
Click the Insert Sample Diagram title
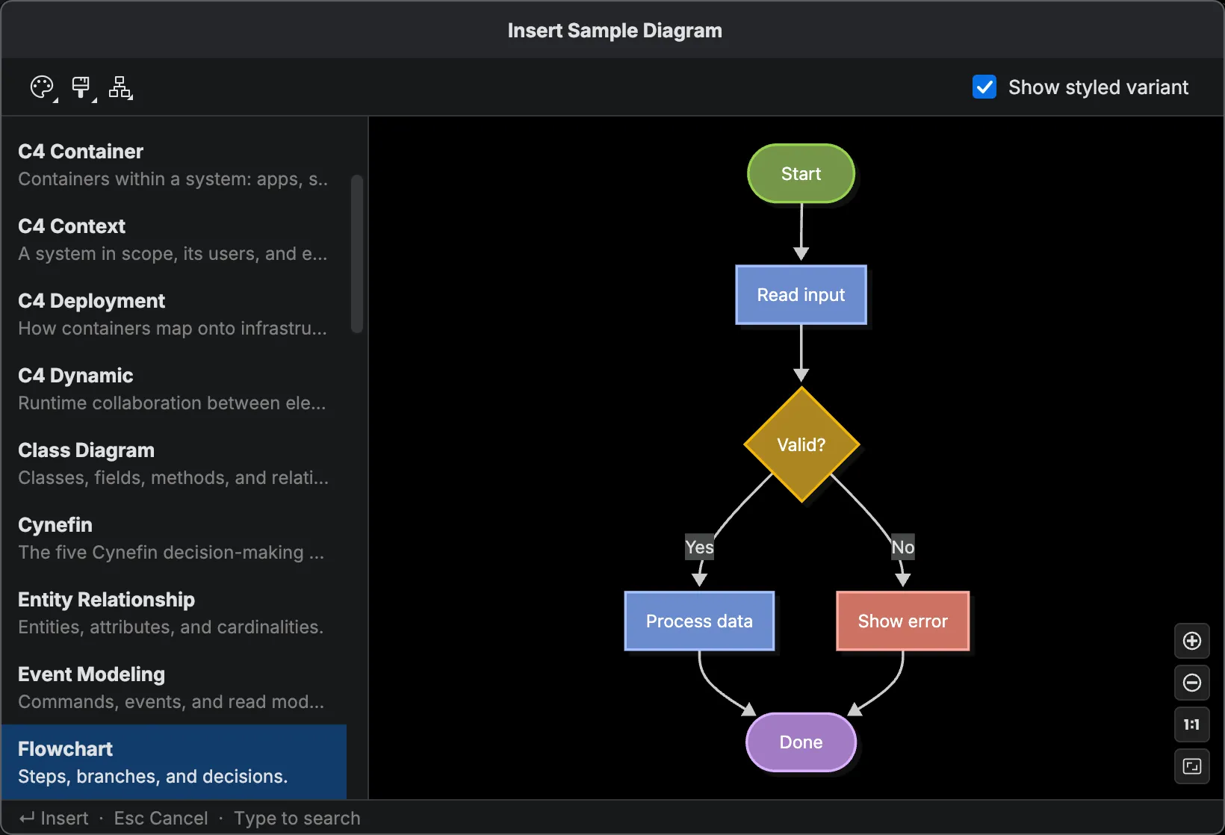click(x=615, y=31)
